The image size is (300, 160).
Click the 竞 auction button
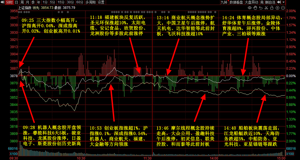pyautogui.click(x=262, y=2)
